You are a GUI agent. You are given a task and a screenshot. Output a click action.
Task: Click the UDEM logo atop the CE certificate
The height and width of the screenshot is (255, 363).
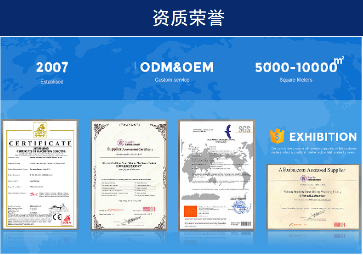click(40, 131)
